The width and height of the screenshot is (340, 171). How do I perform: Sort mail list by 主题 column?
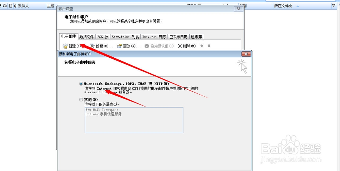click(x=51, y=6)
